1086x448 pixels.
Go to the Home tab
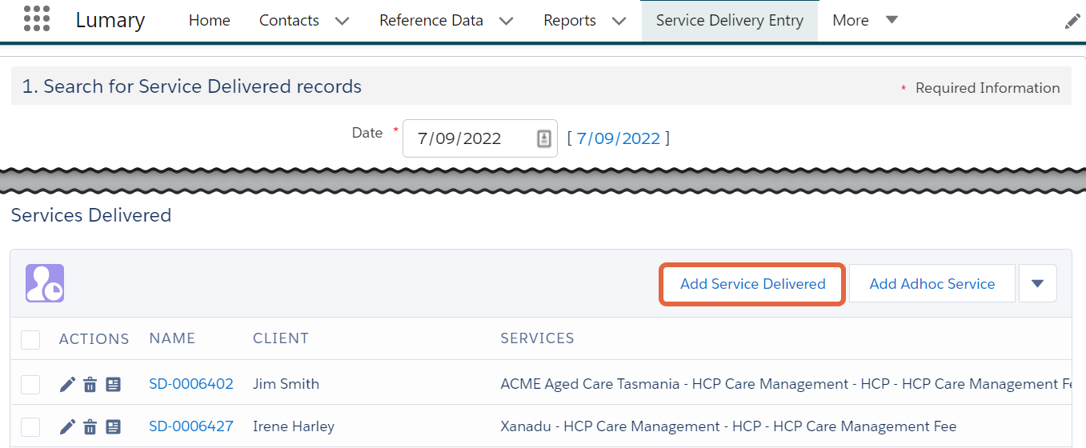(x=210, y=21)
